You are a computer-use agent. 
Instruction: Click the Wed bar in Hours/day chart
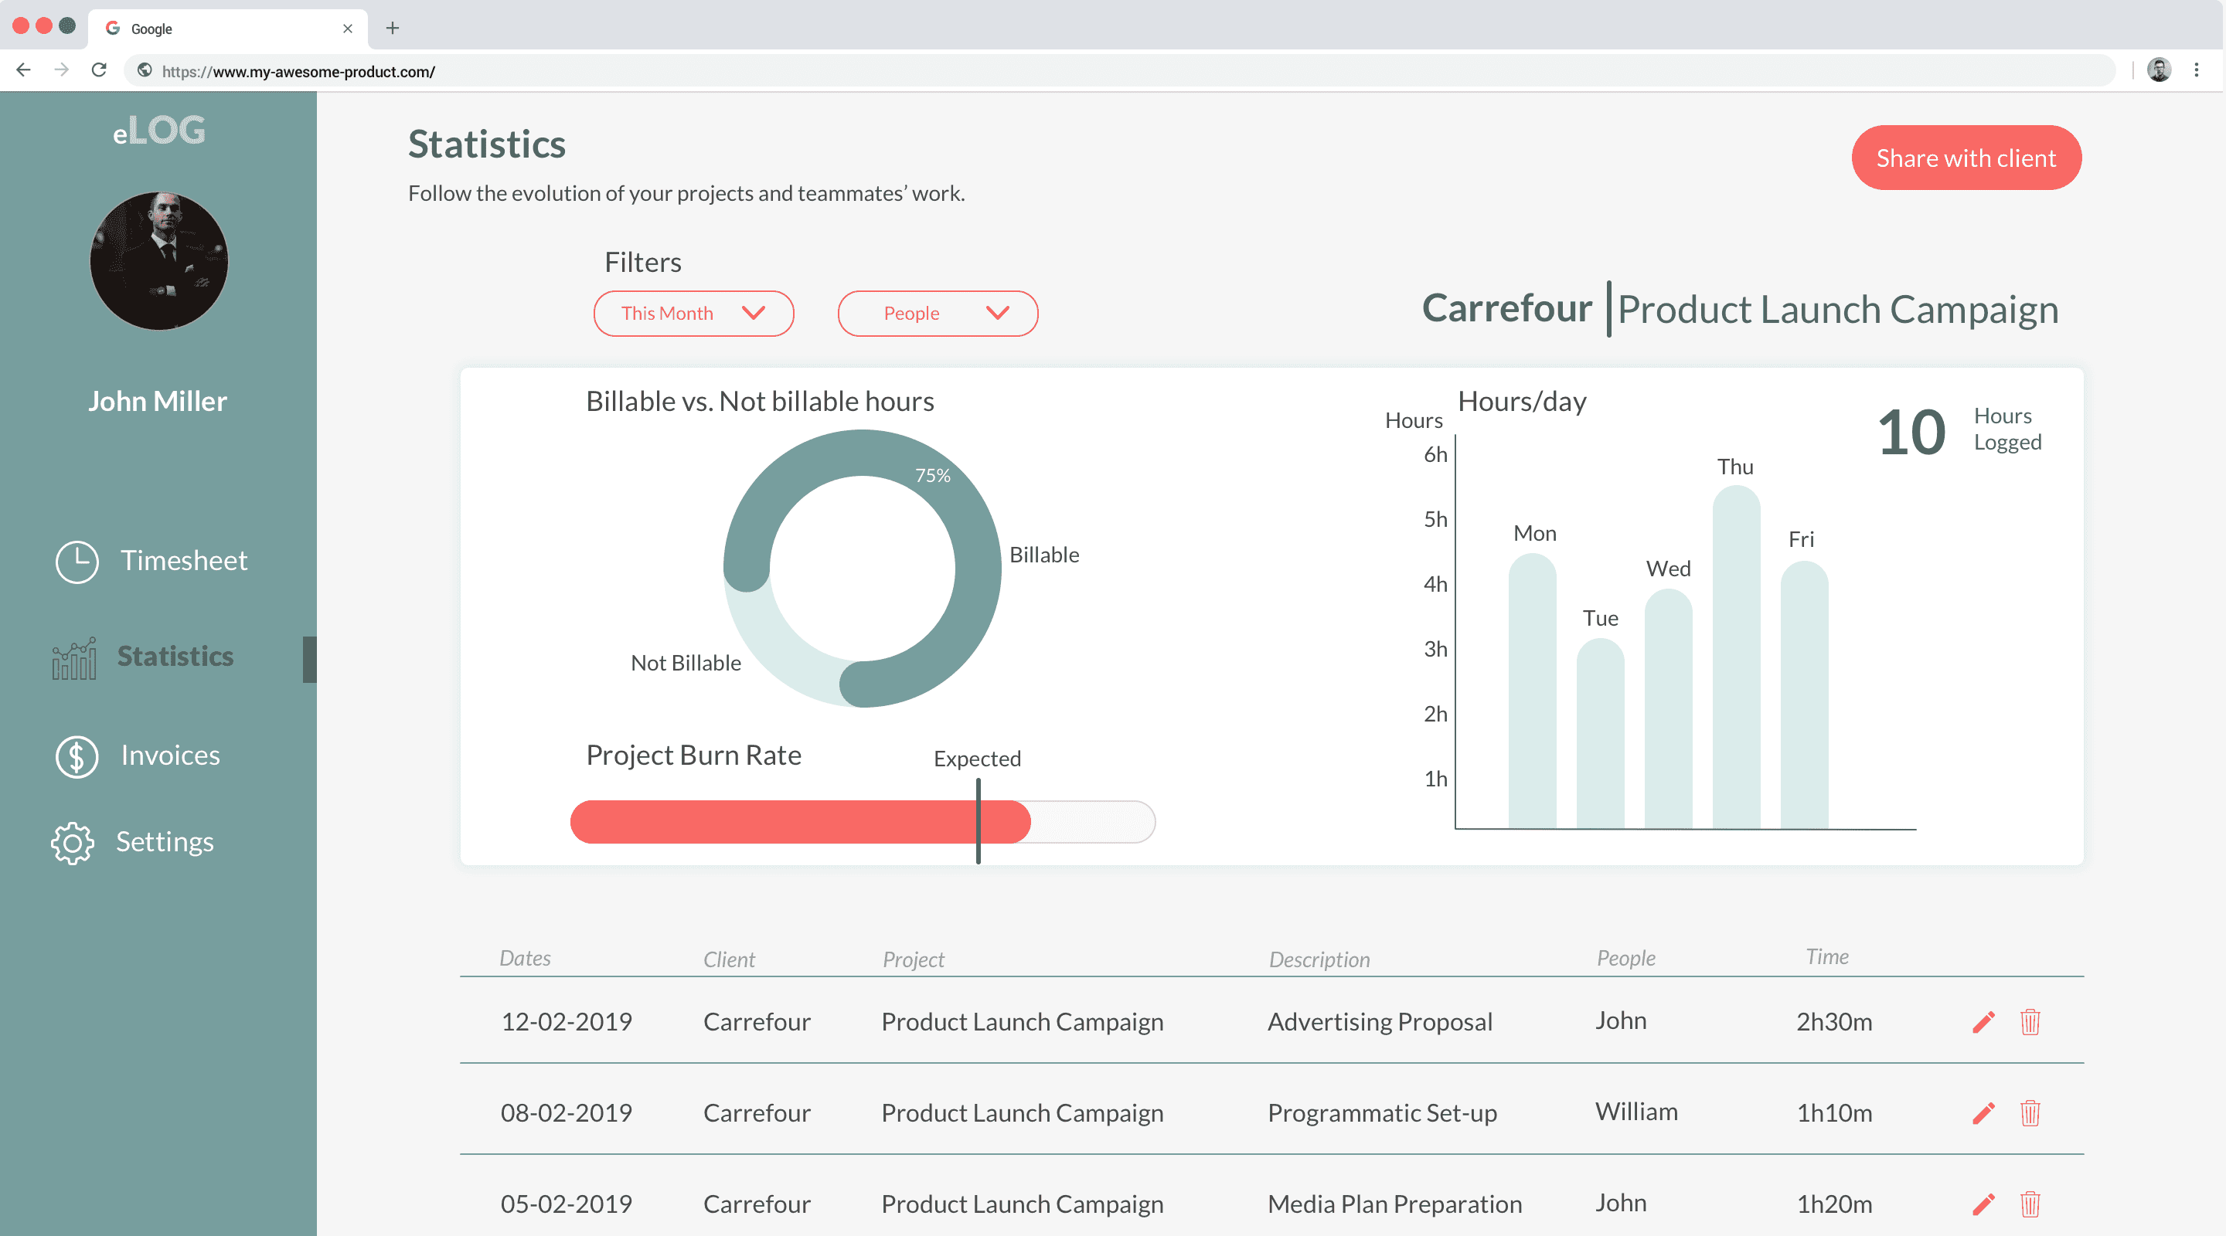pos(1669,708)
